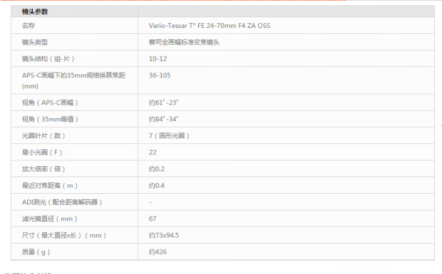Click the 10-12 lens structure value
The width and height of the screenshot is (442, 274).
[158, 59]
